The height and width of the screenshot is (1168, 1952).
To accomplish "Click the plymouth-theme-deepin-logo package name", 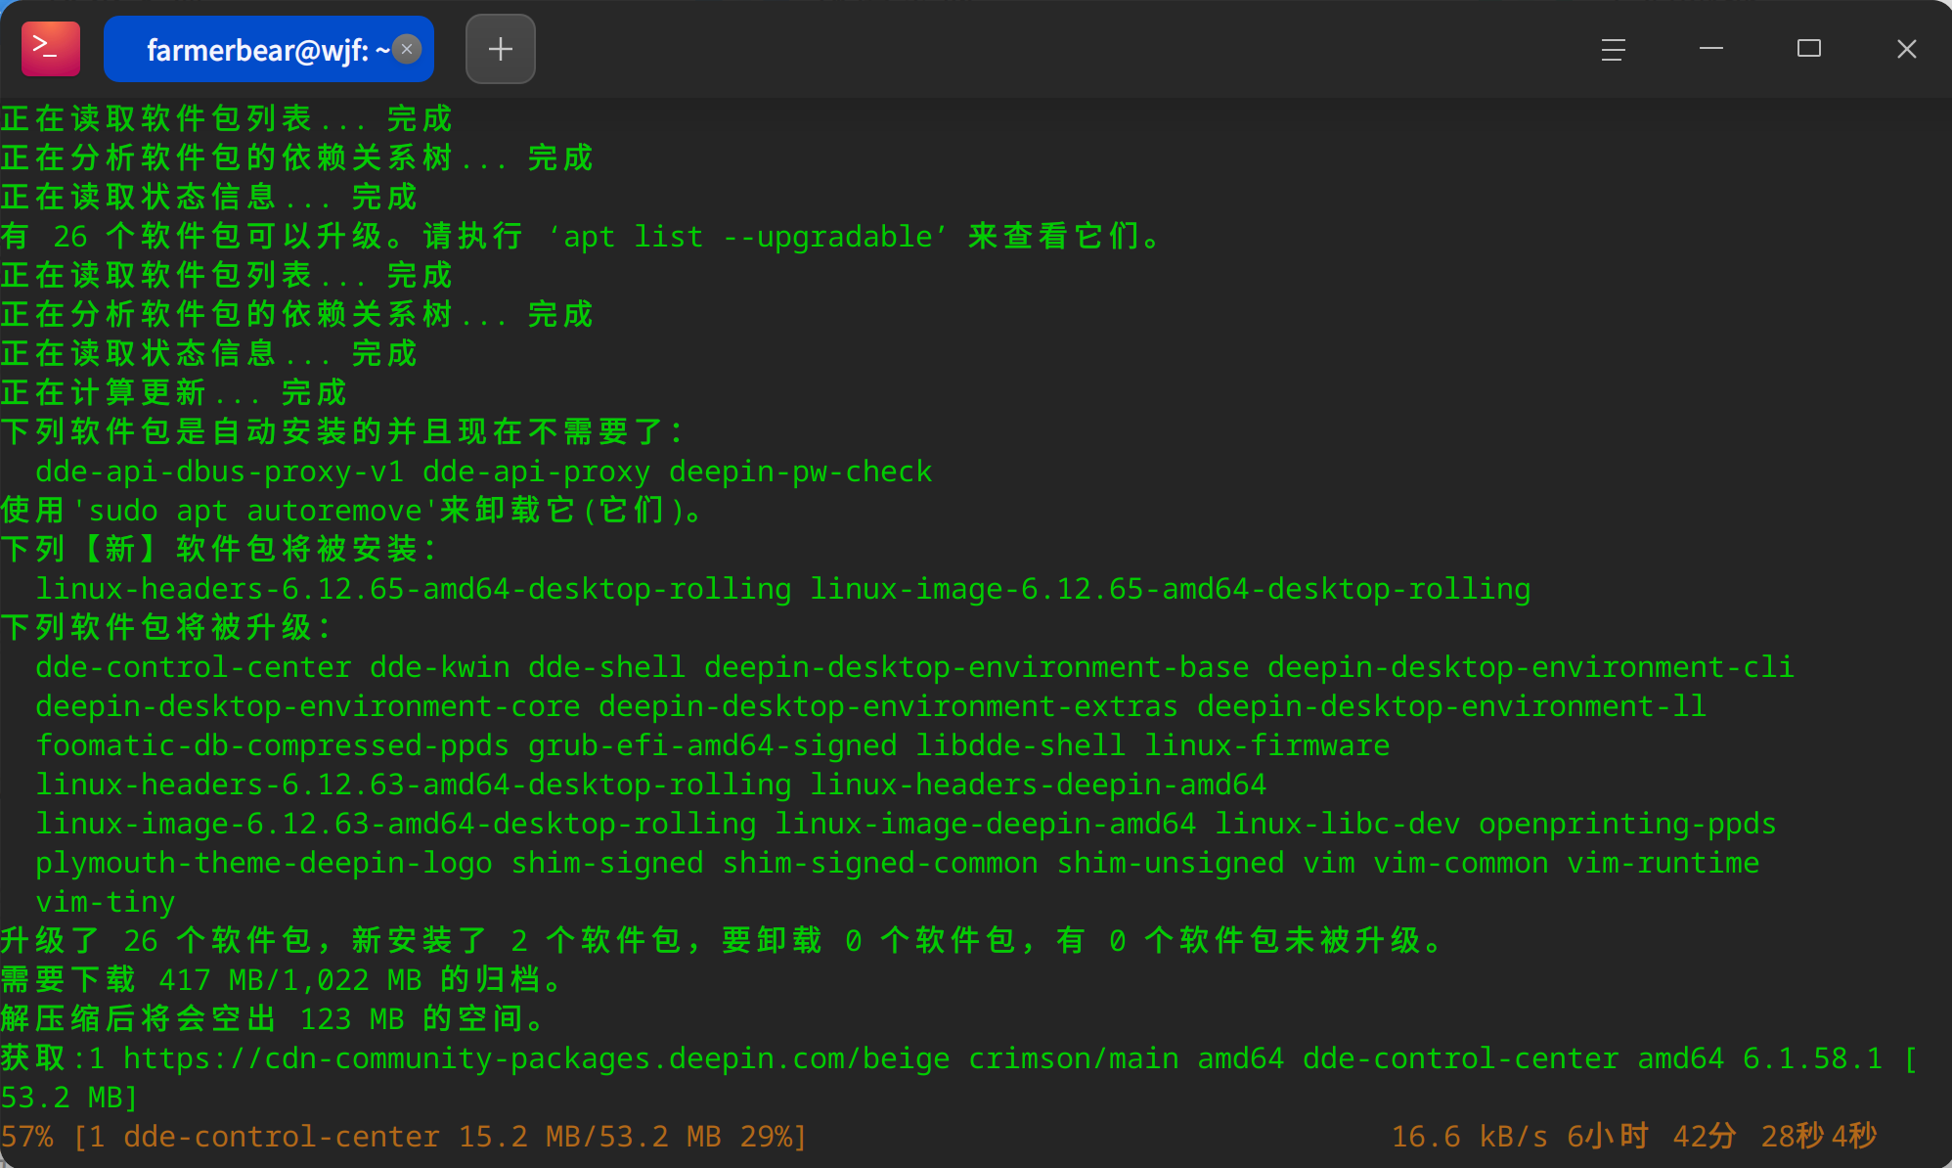I will [263, 863].
